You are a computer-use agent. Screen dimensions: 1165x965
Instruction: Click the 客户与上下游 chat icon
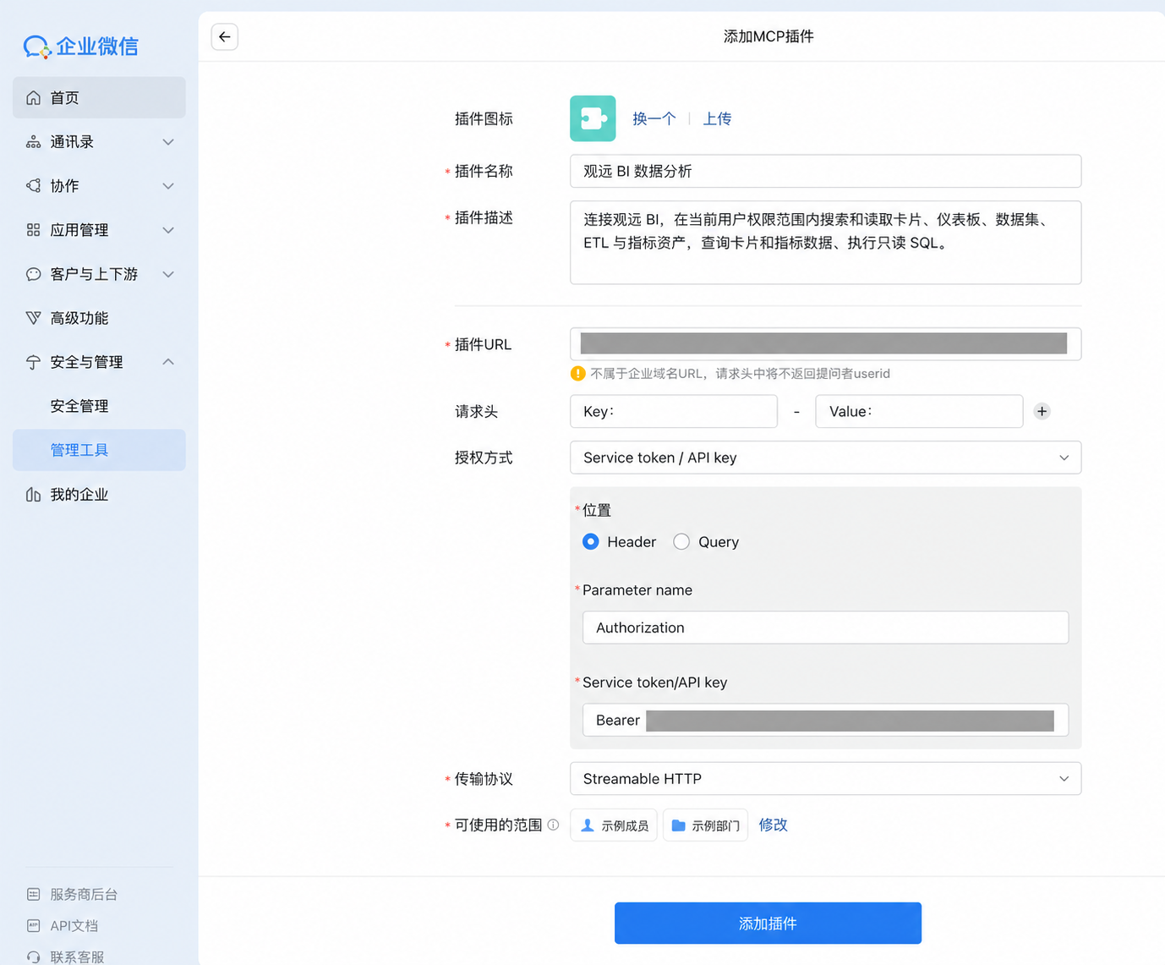point(33,274)
